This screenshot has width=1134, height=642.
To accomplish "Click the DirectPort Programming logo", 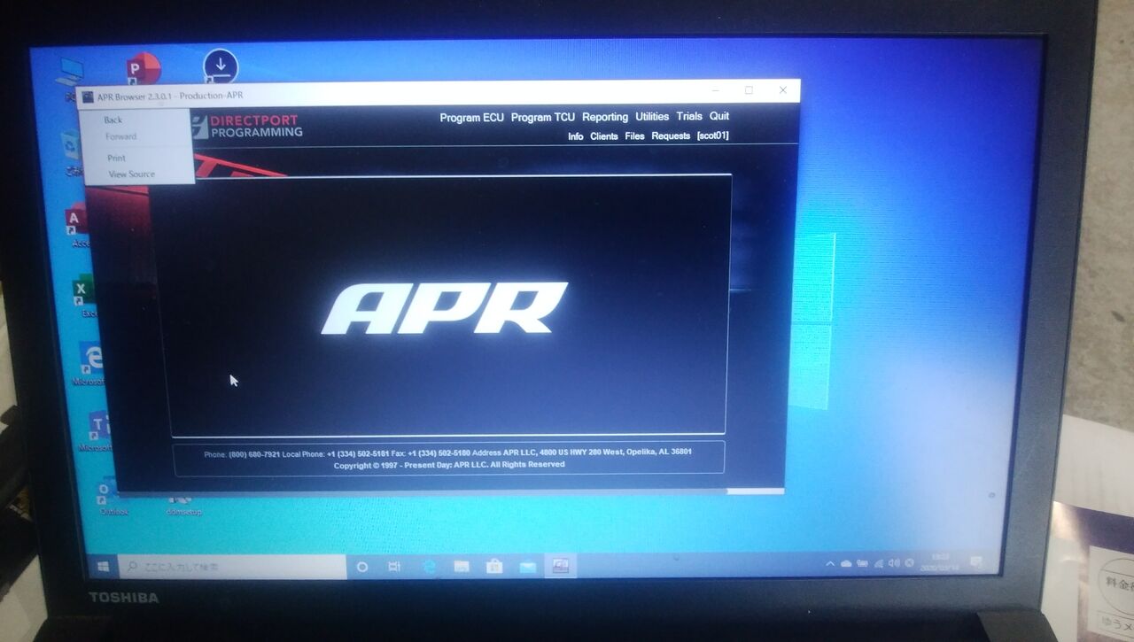I will (248, 126).
